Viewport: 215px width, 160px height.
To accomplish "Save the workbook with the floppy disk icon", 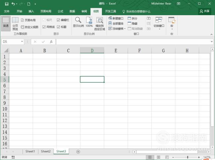I will (7, 4).
